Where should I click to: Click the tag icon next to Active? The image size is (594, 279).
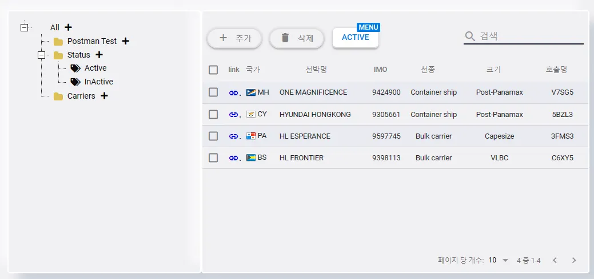coord(75,68)
